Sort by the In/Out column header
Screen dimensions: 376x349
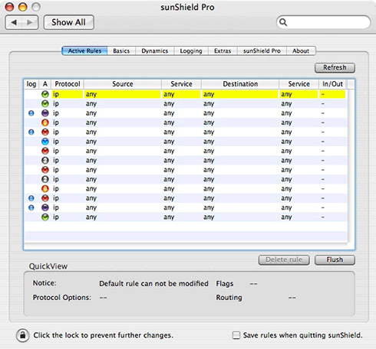click(332, 84)
